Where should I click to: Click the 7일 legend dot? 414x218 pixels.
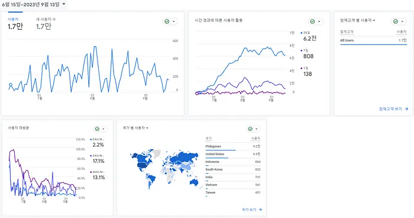tap(302, 50)
